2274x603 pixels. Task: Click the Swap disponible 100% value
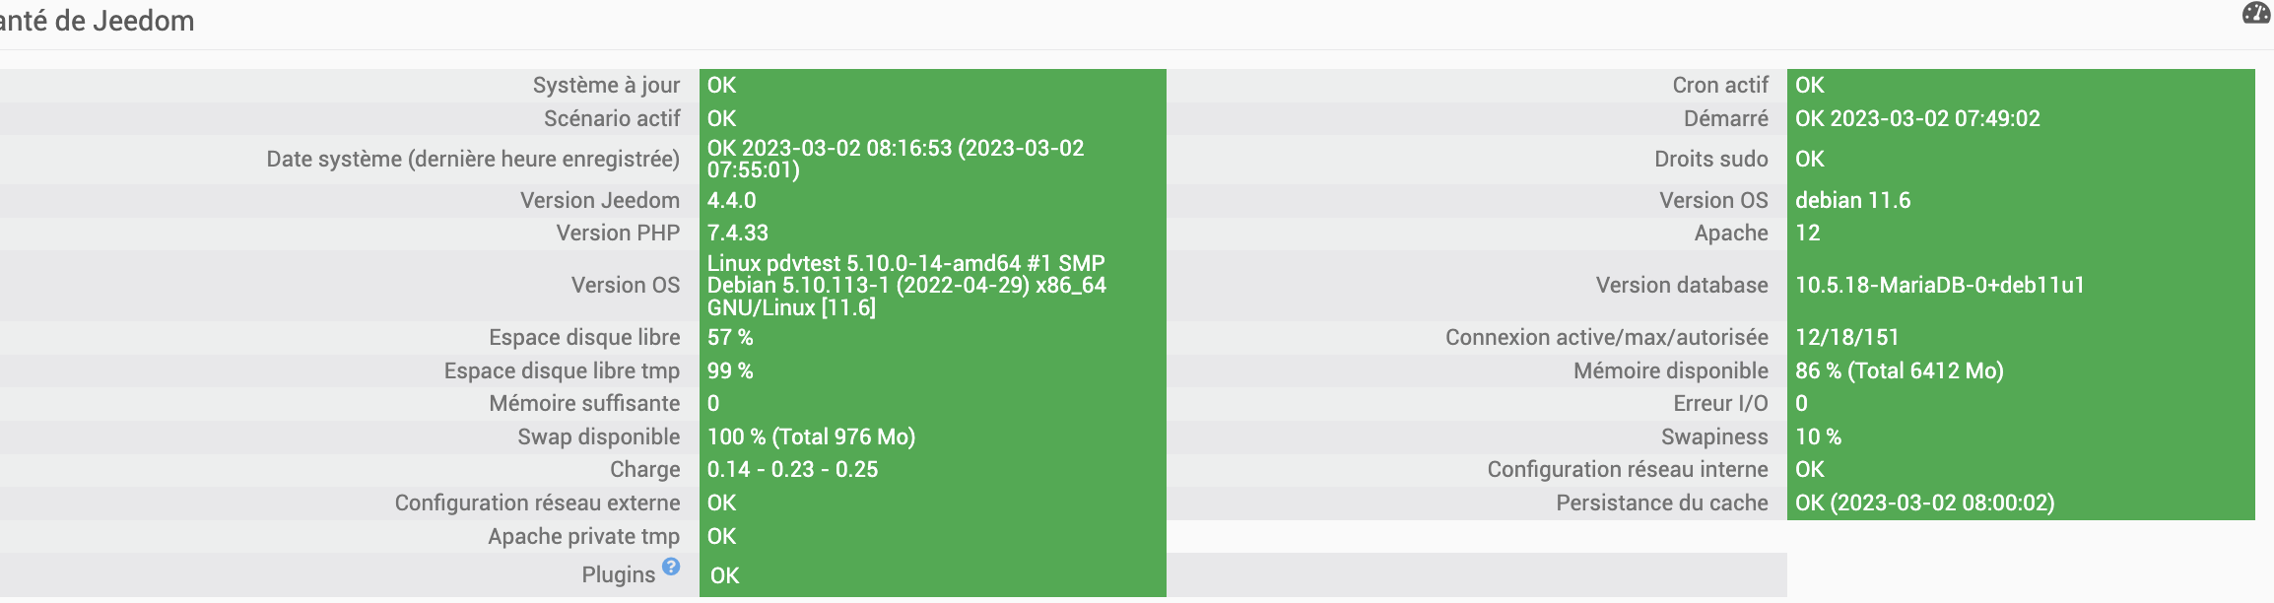(813, 436)
